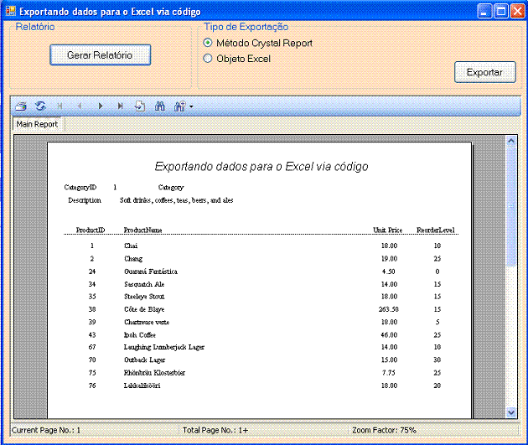Image resolution: width=528 pixels, height=445 pixels.
Task: Minimize the window
Action: 484,11
